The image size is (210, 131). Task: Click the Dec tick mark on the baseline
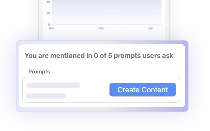coord(101,25)
